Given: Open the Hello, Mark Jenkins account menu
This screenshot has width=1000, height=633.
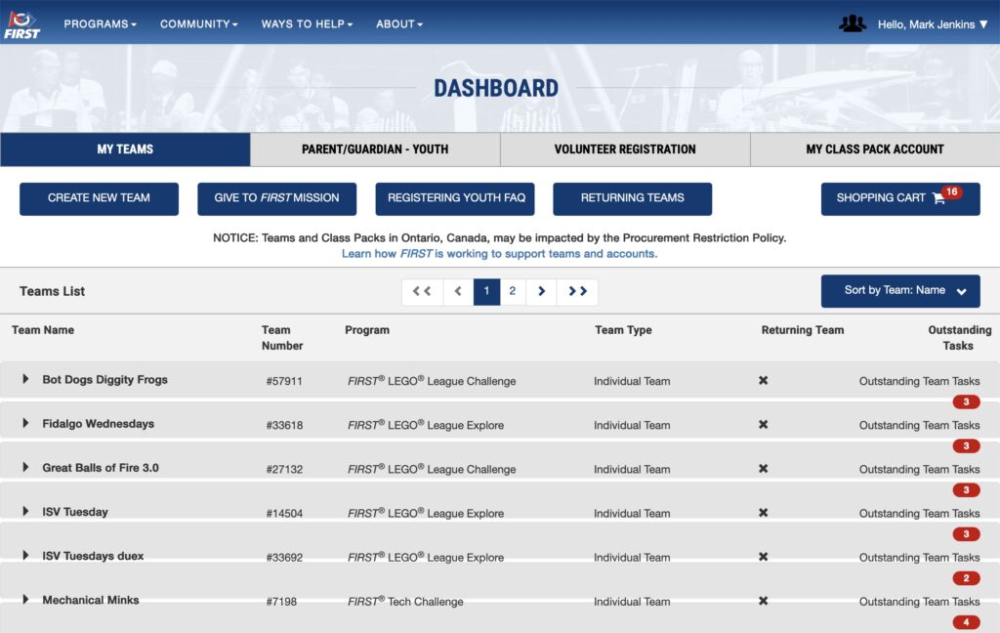Looking at the screenshot, I should pyautogui.click(x=932, y=24).
